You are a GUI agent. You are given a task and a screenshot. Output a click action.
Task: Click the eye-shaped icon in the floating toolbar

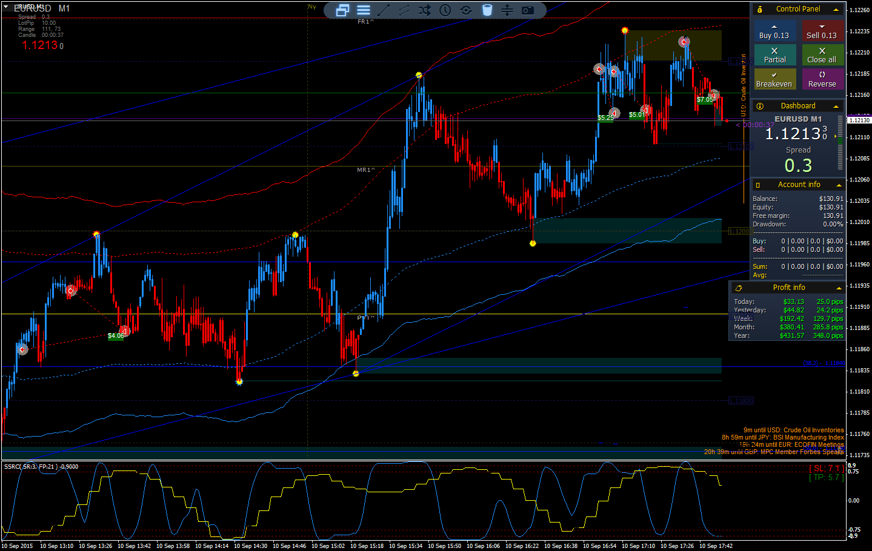tap(466, 10)
